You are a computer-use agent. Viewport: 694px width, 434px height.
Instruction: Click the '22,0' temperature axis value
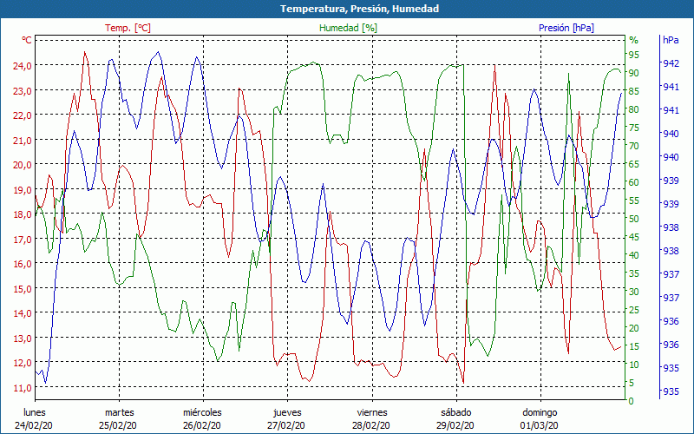(x=23, y=115)
